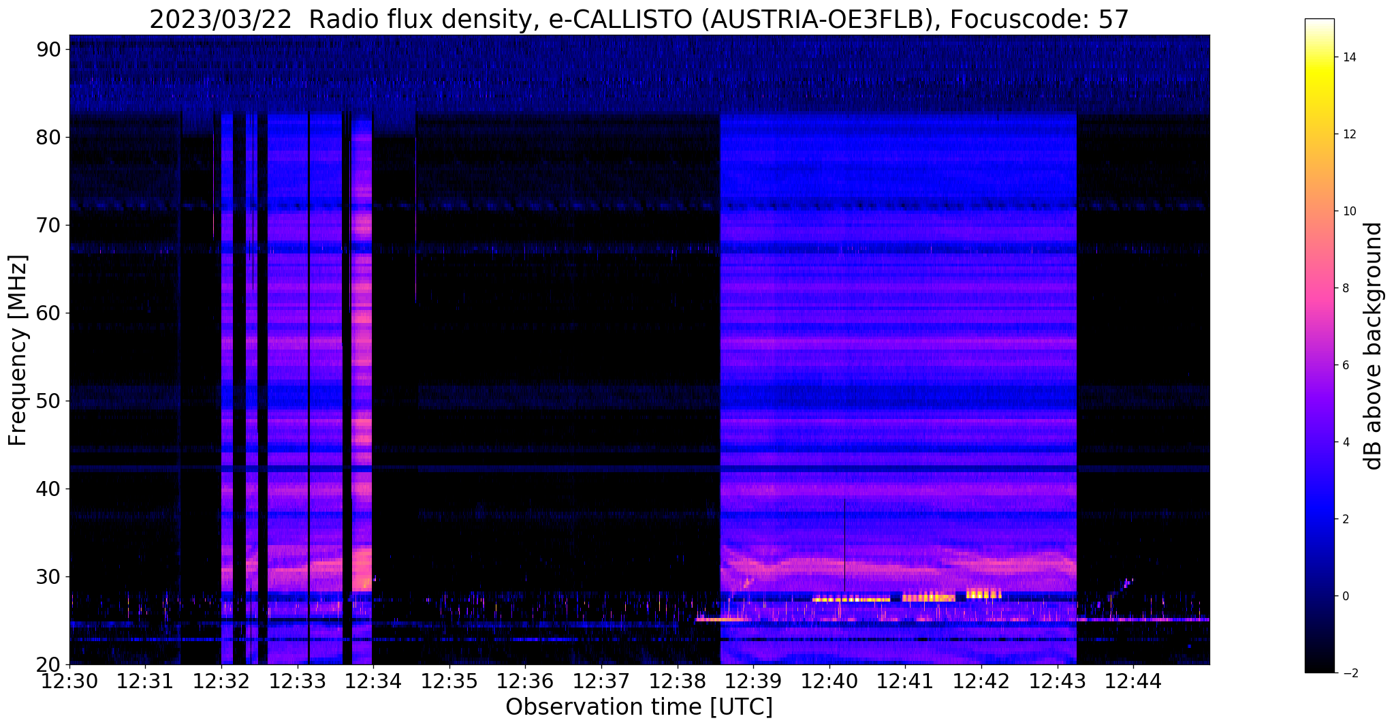Click the 20 MHz frequency tick label
This screenshot has width=1394, height=727.
pos(50,664)
